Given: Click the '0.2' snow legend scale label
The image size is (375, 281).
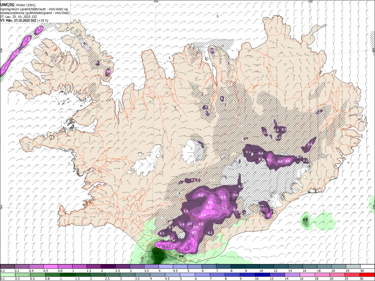Looking at the screenshot, I should point(3,271).
